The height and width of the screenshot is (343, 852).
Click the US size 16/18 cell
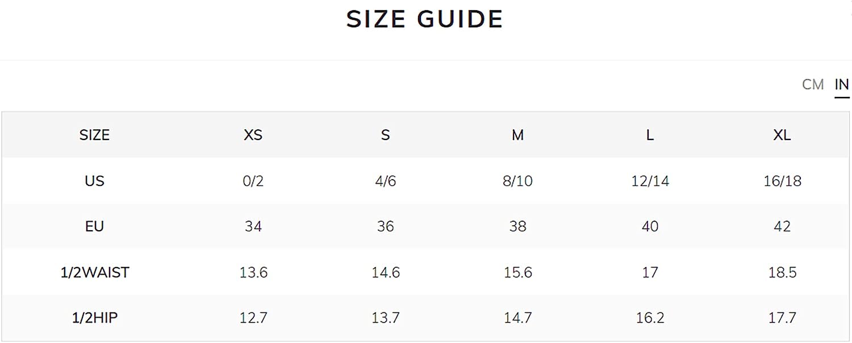782,181
